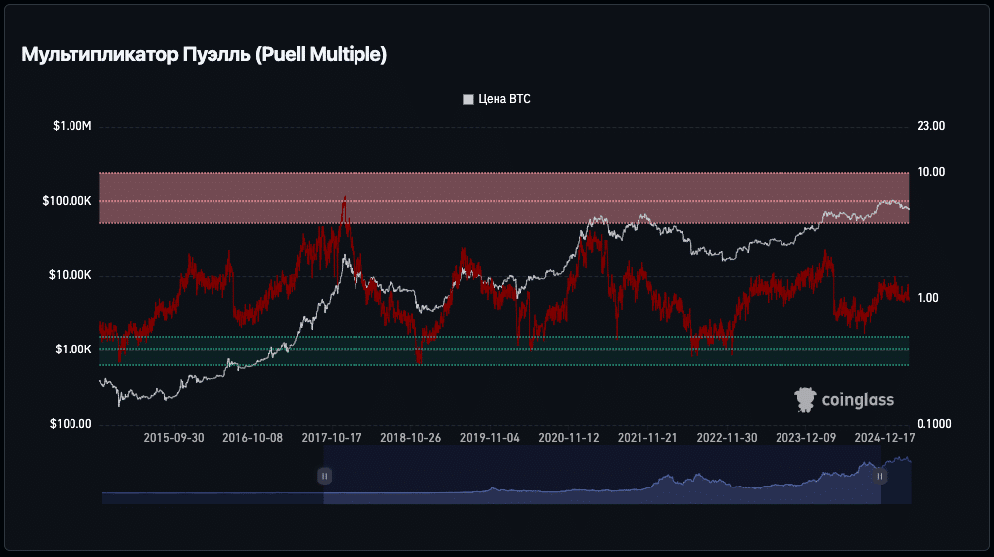Click the chart title Мультипликатор Пуэлль
This screenshot has height=557, width=994.
(205, 54)
